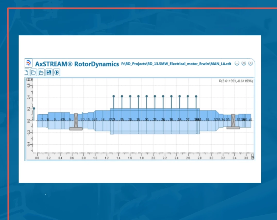
Task: Click the R(3.611991,-0.611596) coordinate readout
Action: [236, 81]
